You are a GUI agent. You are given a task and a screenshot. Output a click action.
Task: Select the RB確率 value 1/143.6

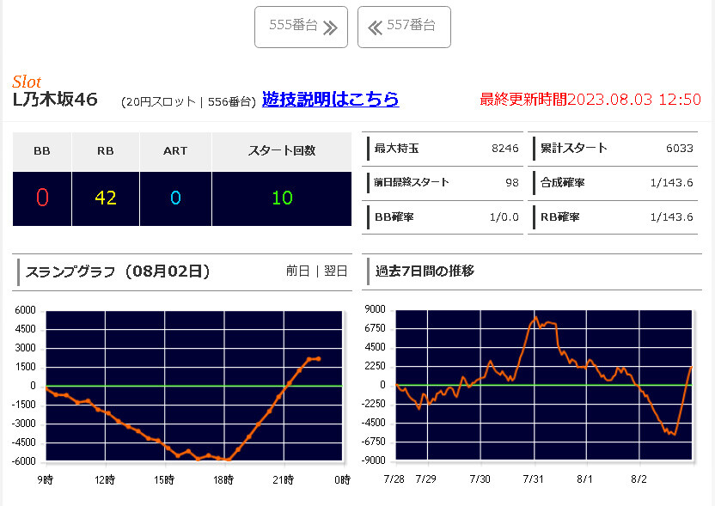672,217
